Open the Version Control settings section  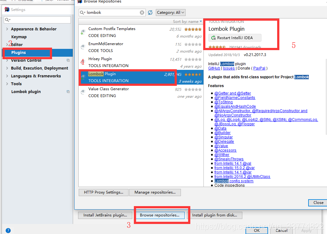(x=26, y=60)
